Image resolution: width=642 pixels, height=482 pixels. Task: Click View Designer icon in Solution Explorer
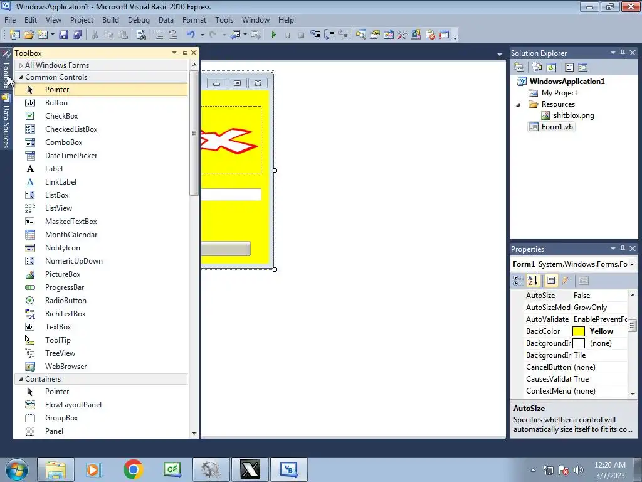(x=582, y=67)
